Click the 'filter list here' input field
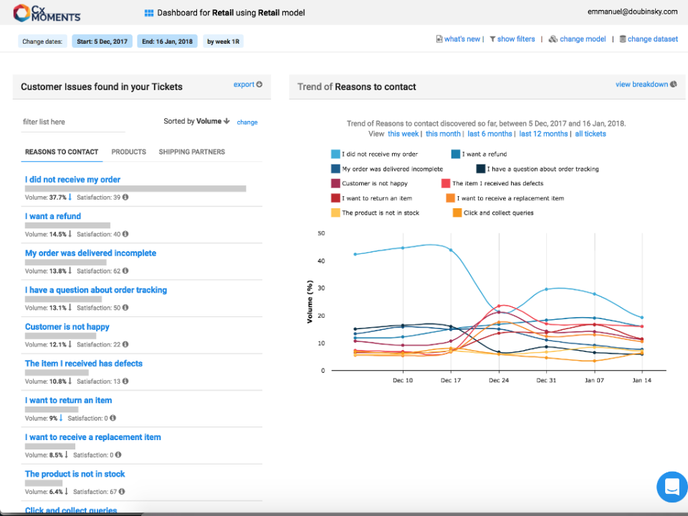Screen dimensions: 688x516 (72, 122)
